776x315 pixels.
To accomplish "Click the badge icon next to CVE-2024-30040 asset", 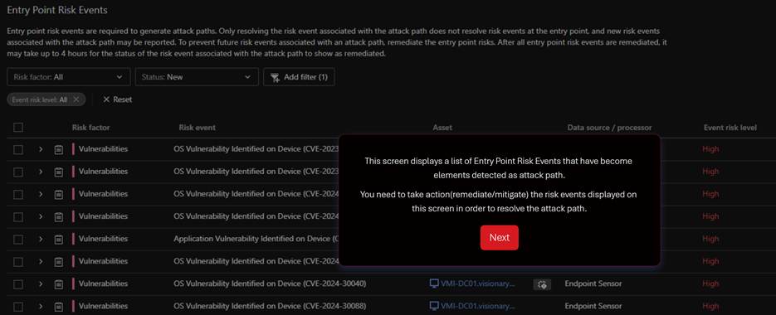I will pos(543,284).
